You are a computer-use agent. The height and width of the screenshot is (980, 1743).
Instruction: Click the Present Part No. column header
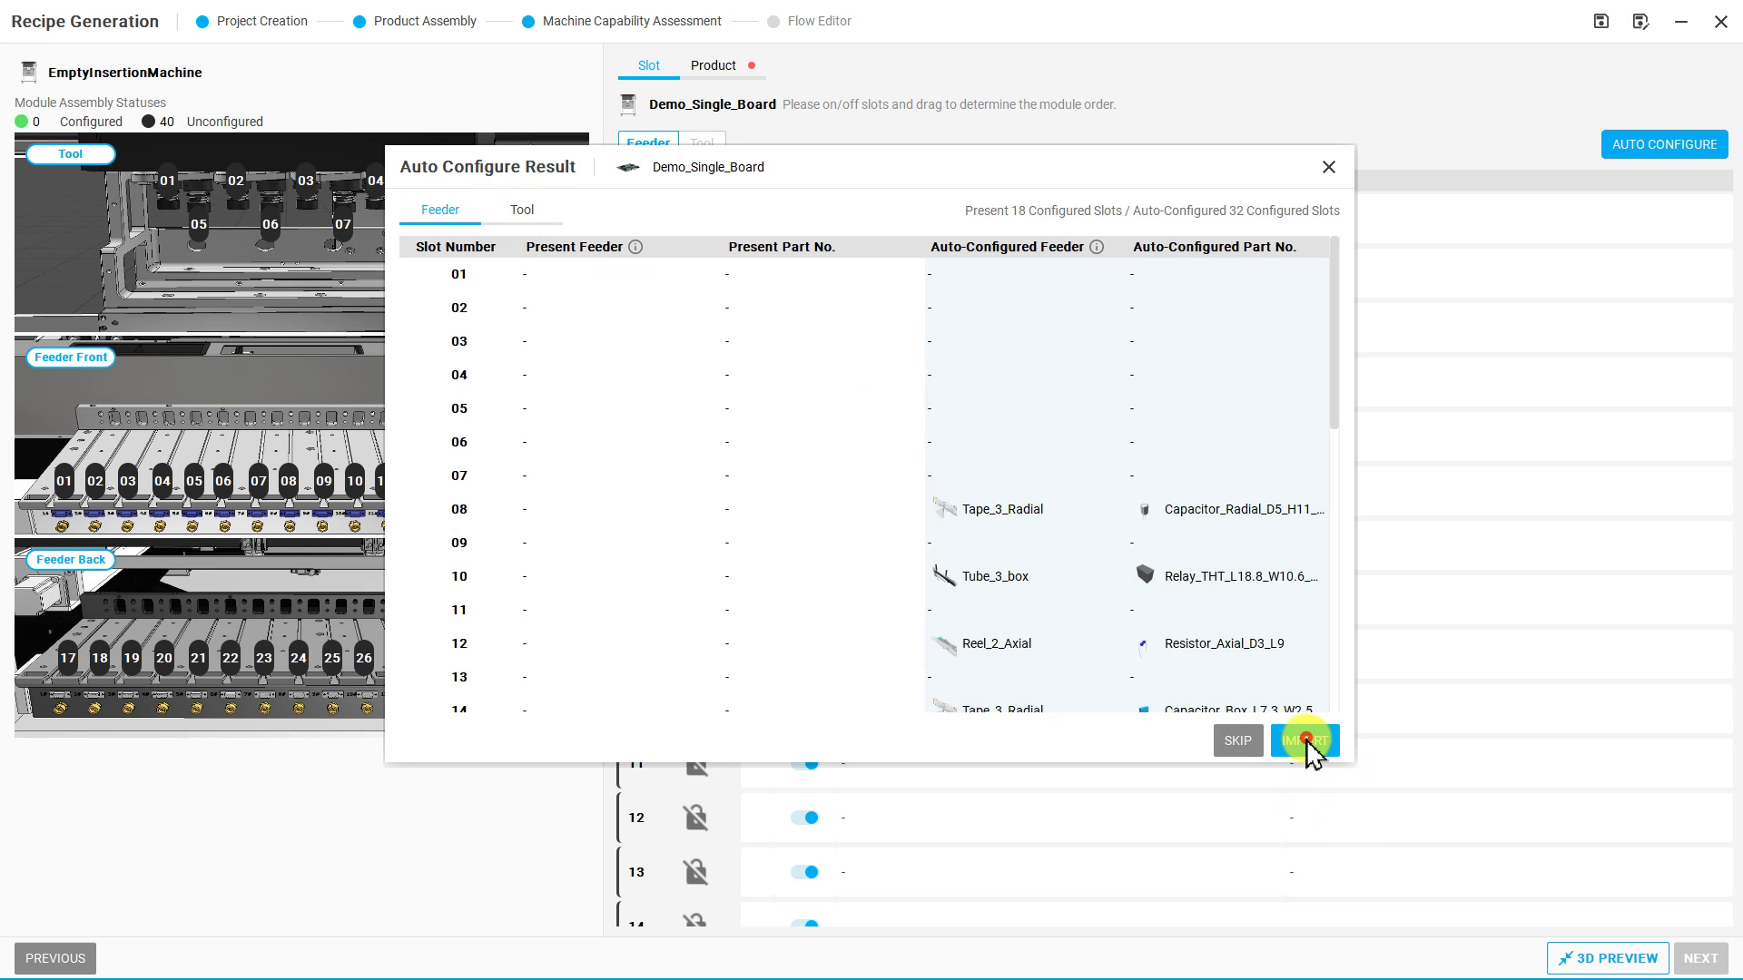pyautogui.click(x=782, y=247)
